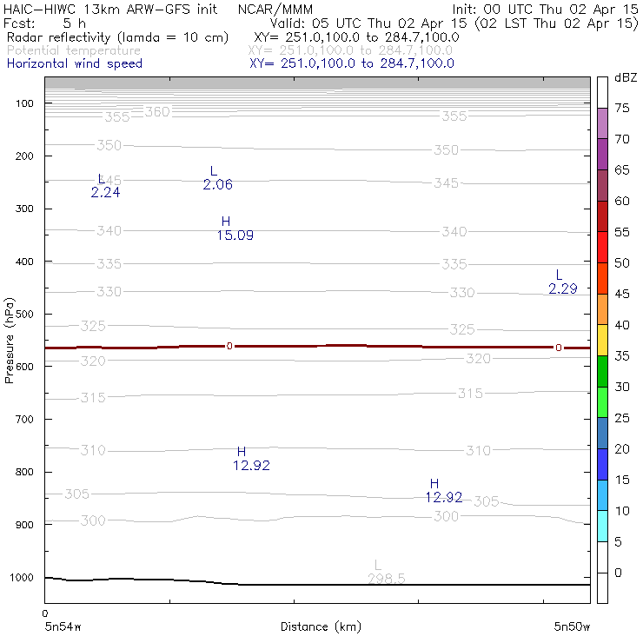Click the '45' colorbar tick label

coord(622,294)
